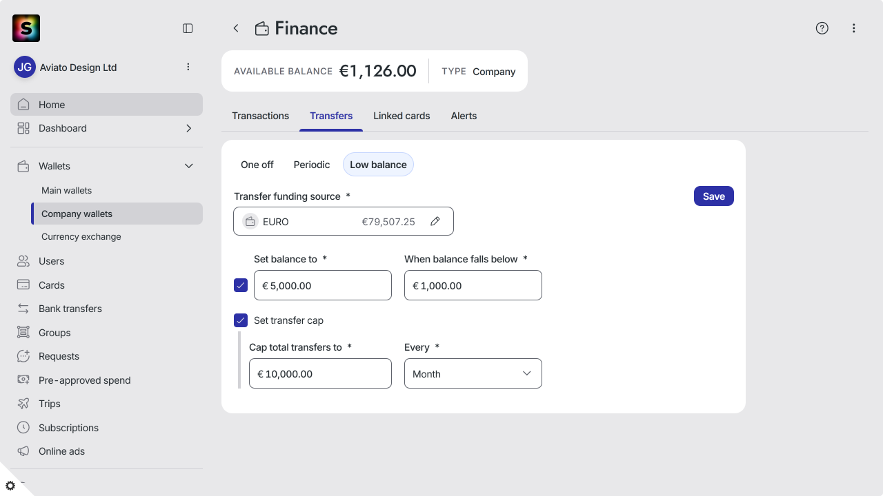The image size is (883, 496).
Task: Click the Requests icon
Action: pos(23,356)
